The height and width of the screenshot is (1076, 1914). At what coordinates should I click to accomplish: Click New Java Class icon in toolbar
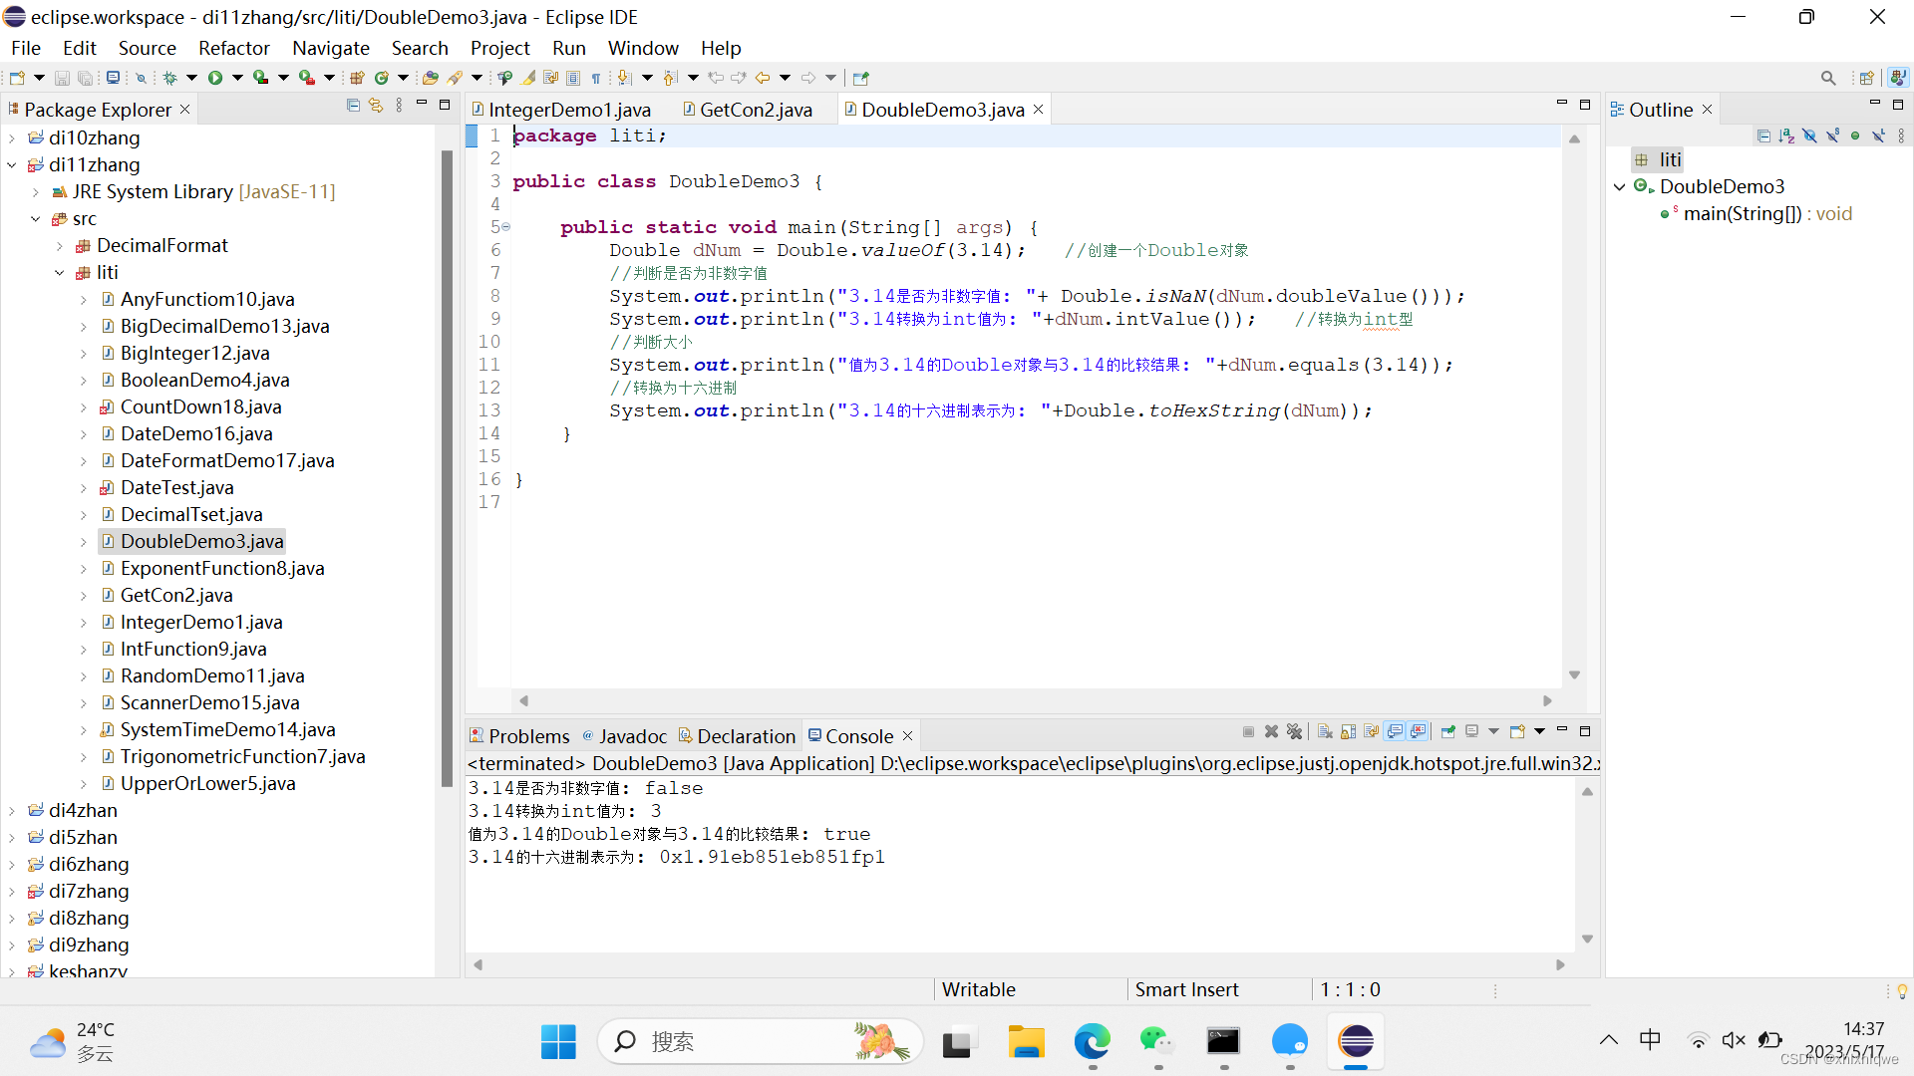[x=381, y=78]
